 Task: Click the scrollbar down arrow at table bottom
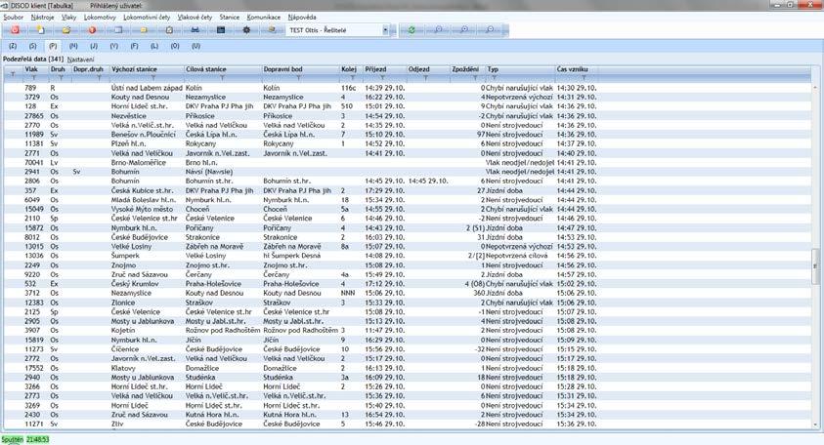815,425
